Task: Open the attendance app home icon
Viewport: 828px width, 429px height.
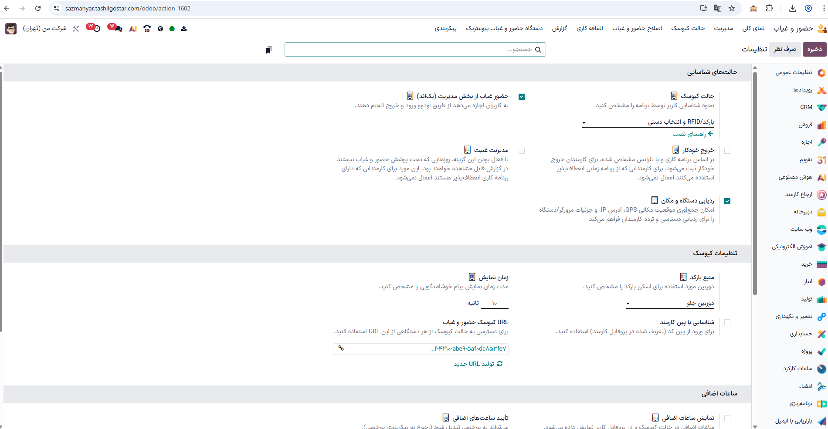Action: click(822, 29)
